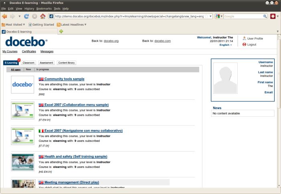Open the Messages link
The image size is (281, 194).
[x=47, y=52]
